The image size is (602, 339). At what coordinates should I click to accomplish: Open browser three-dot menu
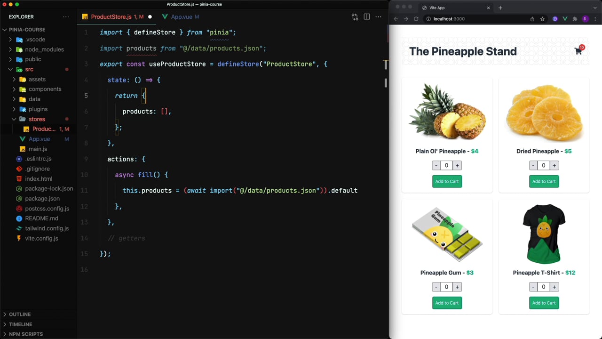tap(595, 19)
